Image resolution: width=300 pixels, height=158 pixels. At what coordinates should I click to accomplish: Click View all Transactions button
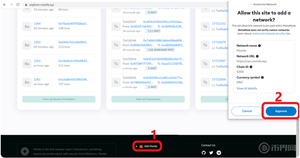148,99
